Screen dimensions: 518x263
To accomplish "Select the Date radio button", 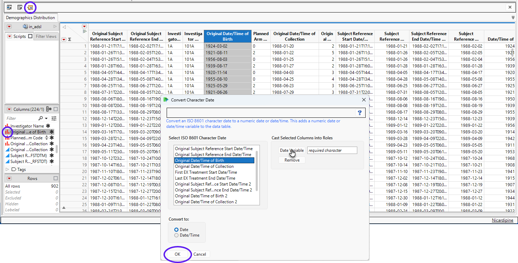I will click(x=176, y=230).
